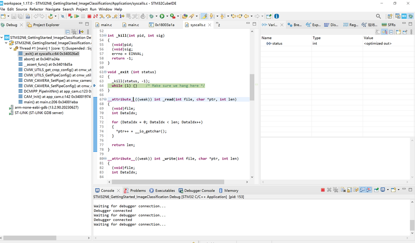The height and width of the screenshot is (243, 415).
Task: Click the Step Over toolbar icon
Action: tap(108, 16)
